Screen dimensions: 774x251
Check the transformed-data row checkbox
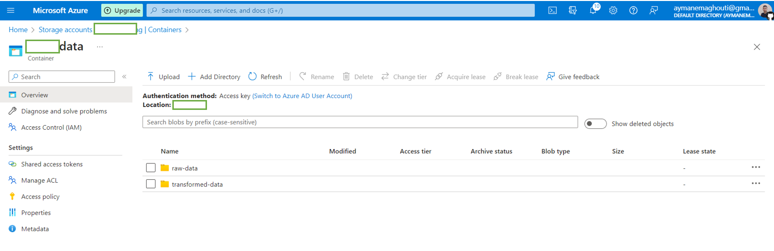coord(151,184)
